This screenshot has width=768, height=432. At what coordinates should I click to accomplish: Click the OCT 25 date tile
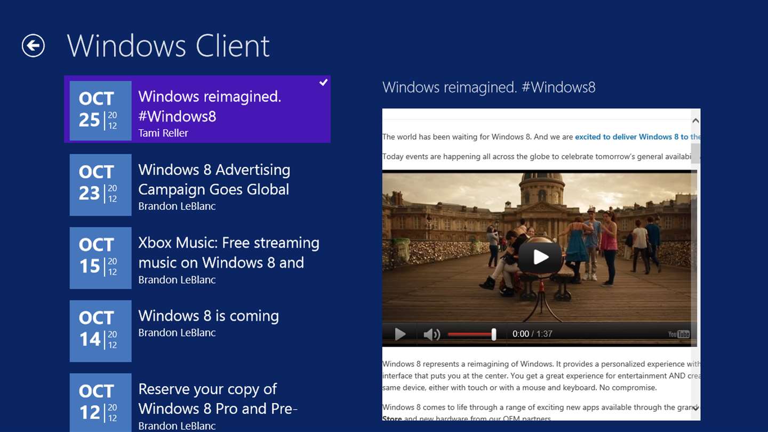click(x=100, y=111)
